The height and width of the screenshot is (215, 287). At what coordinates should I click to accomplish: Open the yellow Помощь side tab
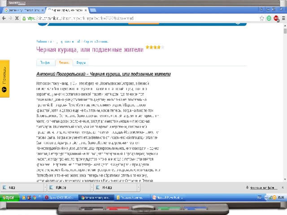pos(4,79)
